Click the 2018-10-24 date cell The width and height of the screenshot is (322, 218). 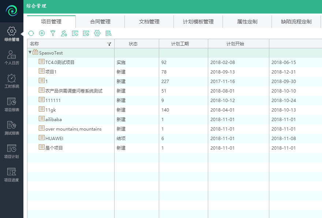coord(296,100)
